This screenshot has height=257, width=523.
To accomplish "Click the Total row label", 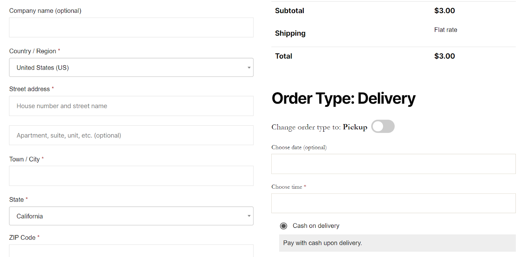I will click(283, 56).
